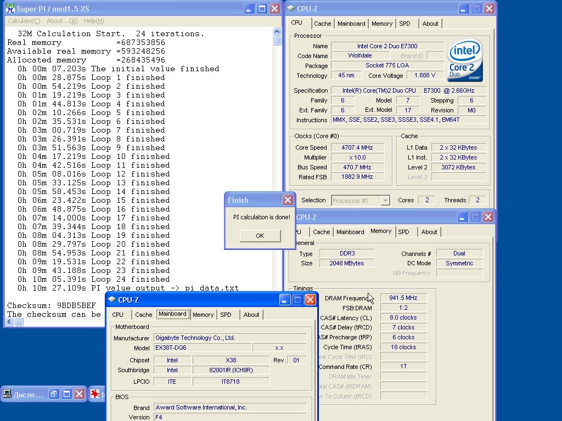Click the CPU-Z icon in the Mainboard window title

[x=112, y=299]
